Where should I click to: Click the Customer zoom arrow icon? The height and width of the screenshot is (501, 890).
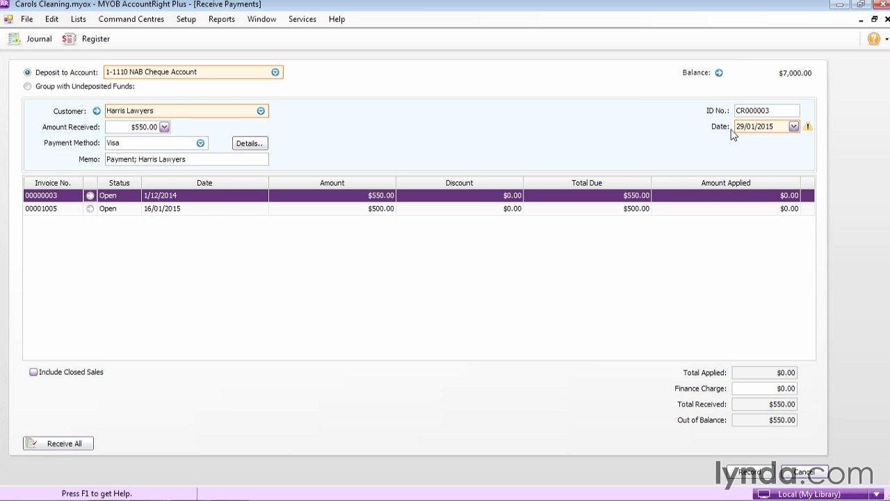point(97,111)
